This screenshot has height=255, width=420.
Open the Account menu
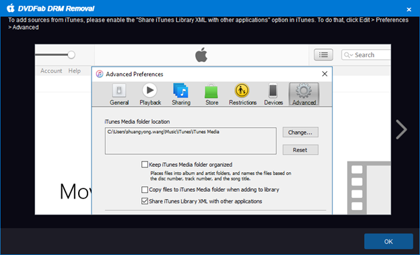coord(51,71)
